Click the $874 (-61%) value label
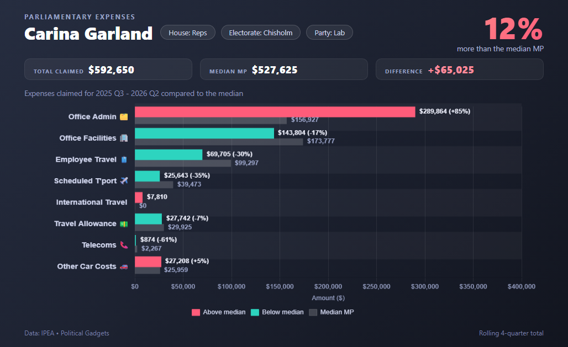Screen dimensions: 568x347 159,239
